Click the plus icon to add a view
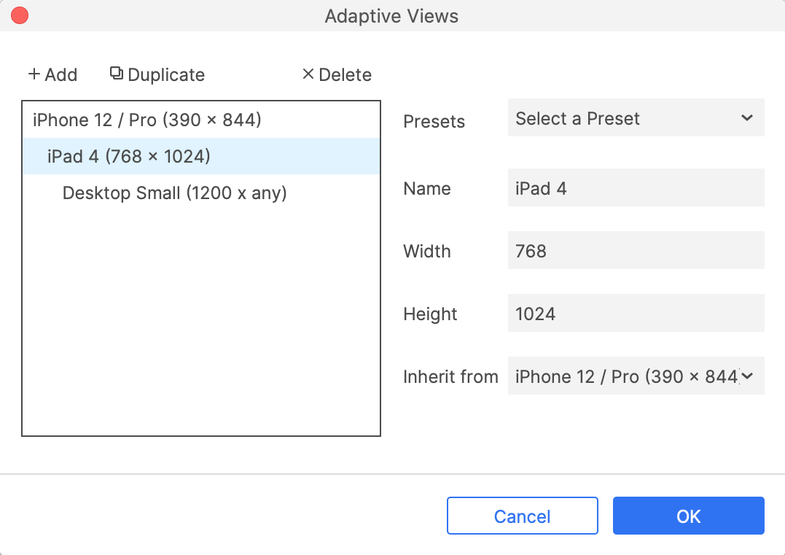 (x=34, y=74)
